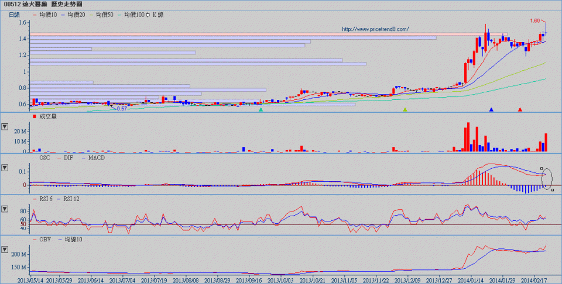Click the 1.60 latest price label
Image resolution: width=562 pixels, height=284 pixels.
pos(534,20)
